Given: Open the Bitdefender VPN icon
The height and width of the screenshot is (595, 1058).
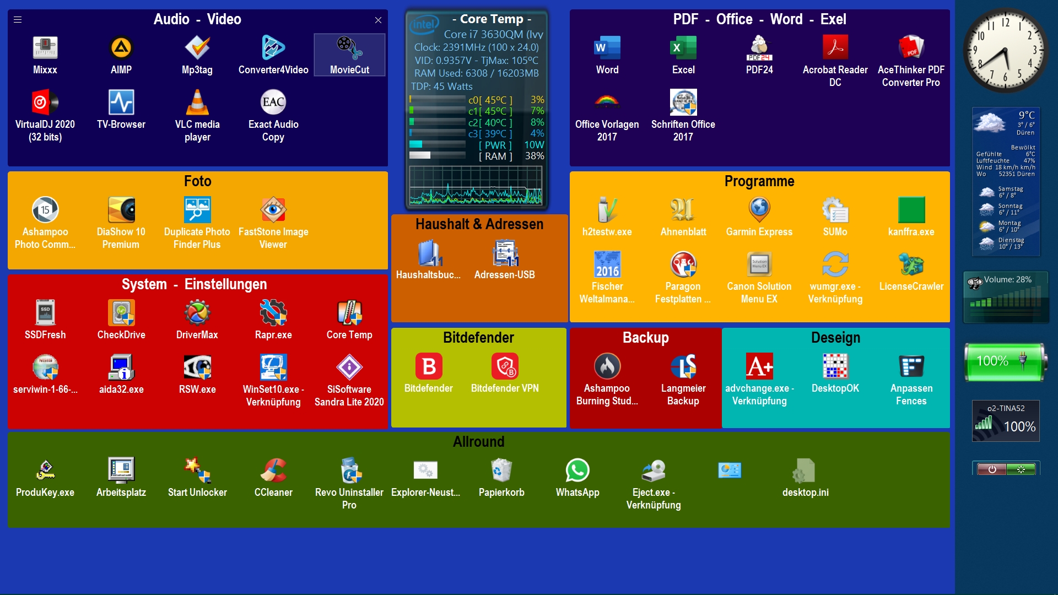Looking at the screenshot, I should [504, 367].
